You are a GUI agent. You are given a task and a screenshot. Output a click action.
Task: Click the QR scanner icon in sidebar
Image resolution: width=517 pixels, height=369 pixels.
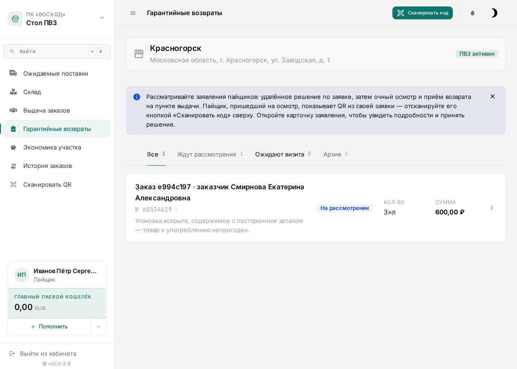point(13,184)
